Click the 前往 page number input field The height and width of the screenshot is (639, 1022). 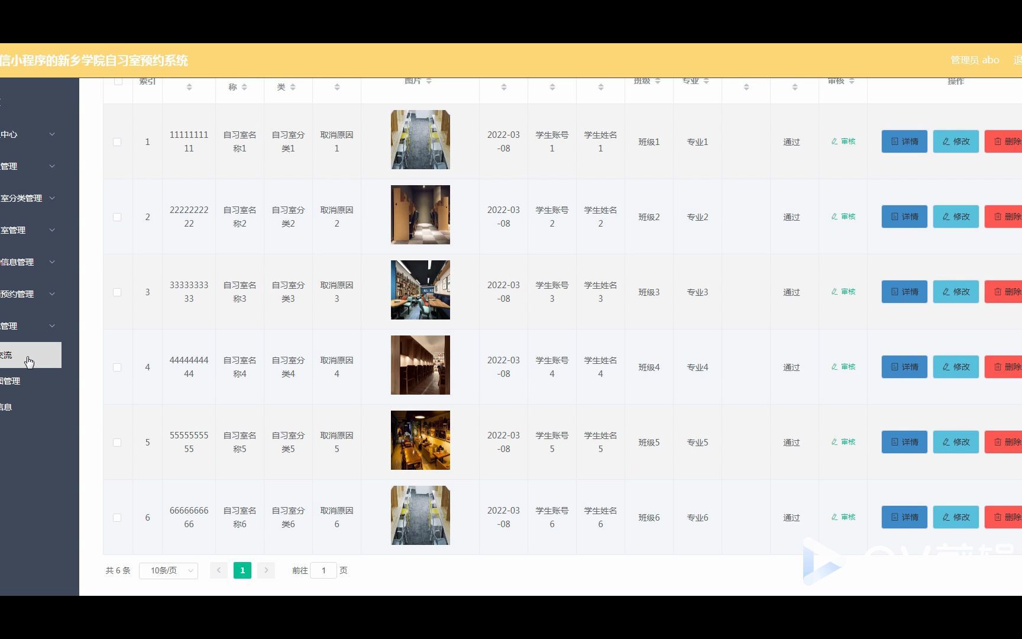tap(324, 570)
